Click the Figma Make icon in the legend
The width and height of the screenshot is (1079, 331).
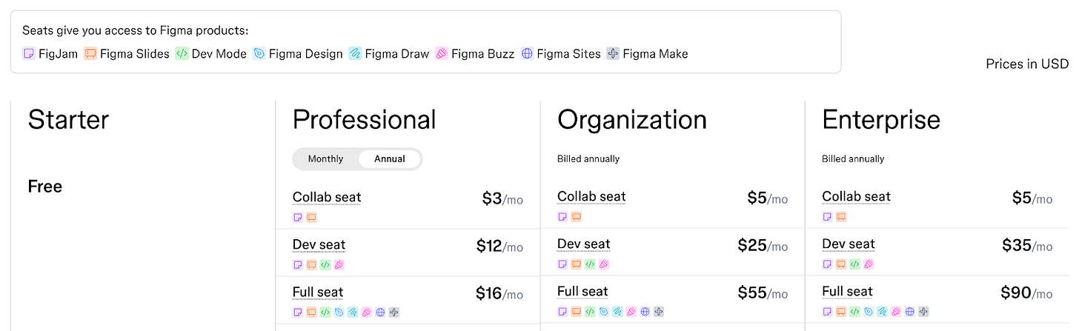coord(613,53)
